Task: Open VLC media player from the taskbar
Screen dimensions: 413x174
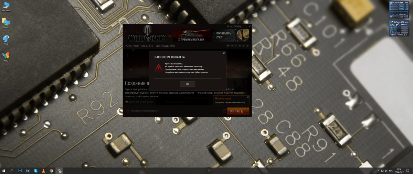Action: (44, 170)
